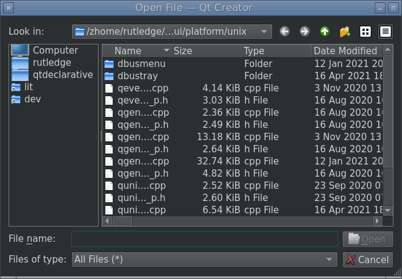The image size is (402, 279).
Task: Create a new folder using toolbar icon
Action: point(345,32)
